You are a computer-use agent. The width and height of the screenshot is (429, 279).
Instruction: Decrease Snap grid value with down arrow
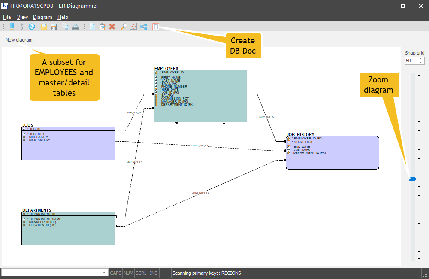tap(420, 62)
